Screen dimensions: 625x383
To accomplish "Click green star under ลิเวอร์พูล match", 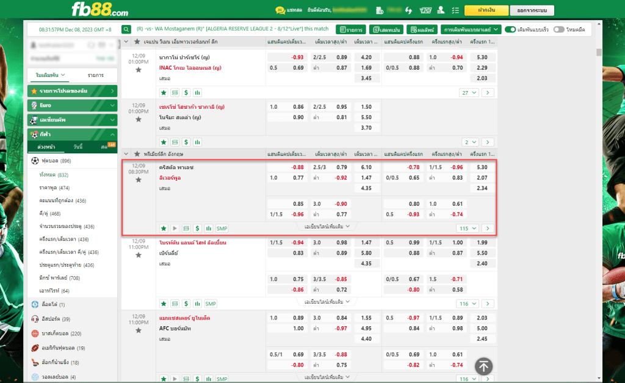I will (x=164, y=228).
